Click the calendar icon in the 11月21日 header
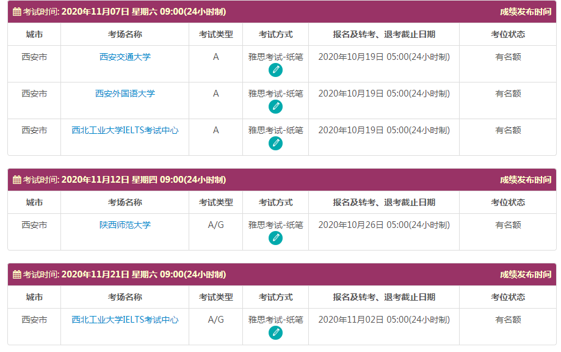This screenshot has height=352, width=561. pos(17,274)
